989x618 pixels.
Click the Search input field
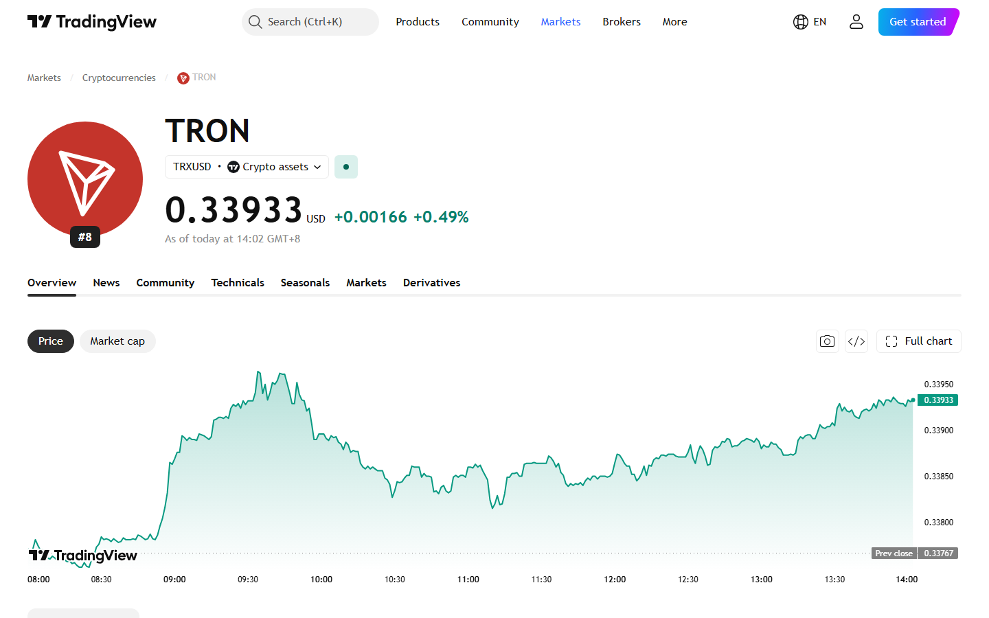(310, 22)
